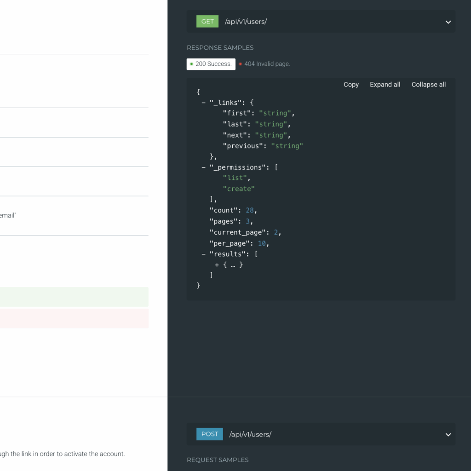471x471 pixels.
Task: Collapse the "results" array node
Action: 204,254
